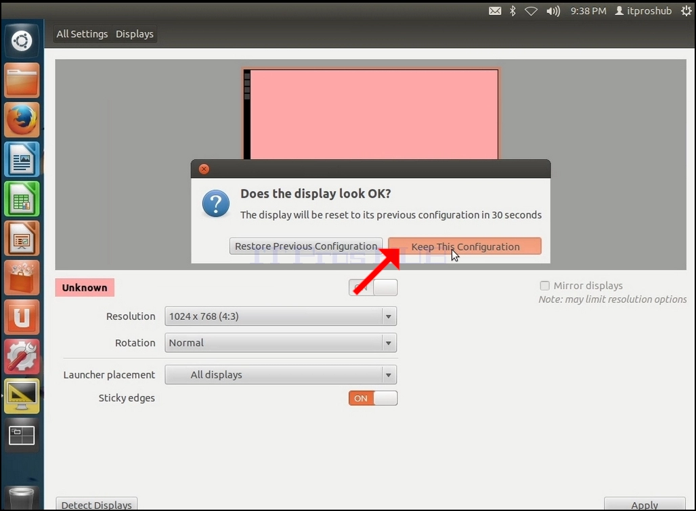This screenshot has width=696, height=511.
Task: Open the Rotation dropdown set to Normal
Action: pos(280,343)
